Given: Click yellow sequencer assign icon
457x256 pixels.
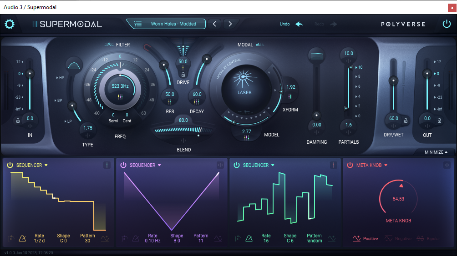Looking at the screenshot, I should click(x=107, y=165).
